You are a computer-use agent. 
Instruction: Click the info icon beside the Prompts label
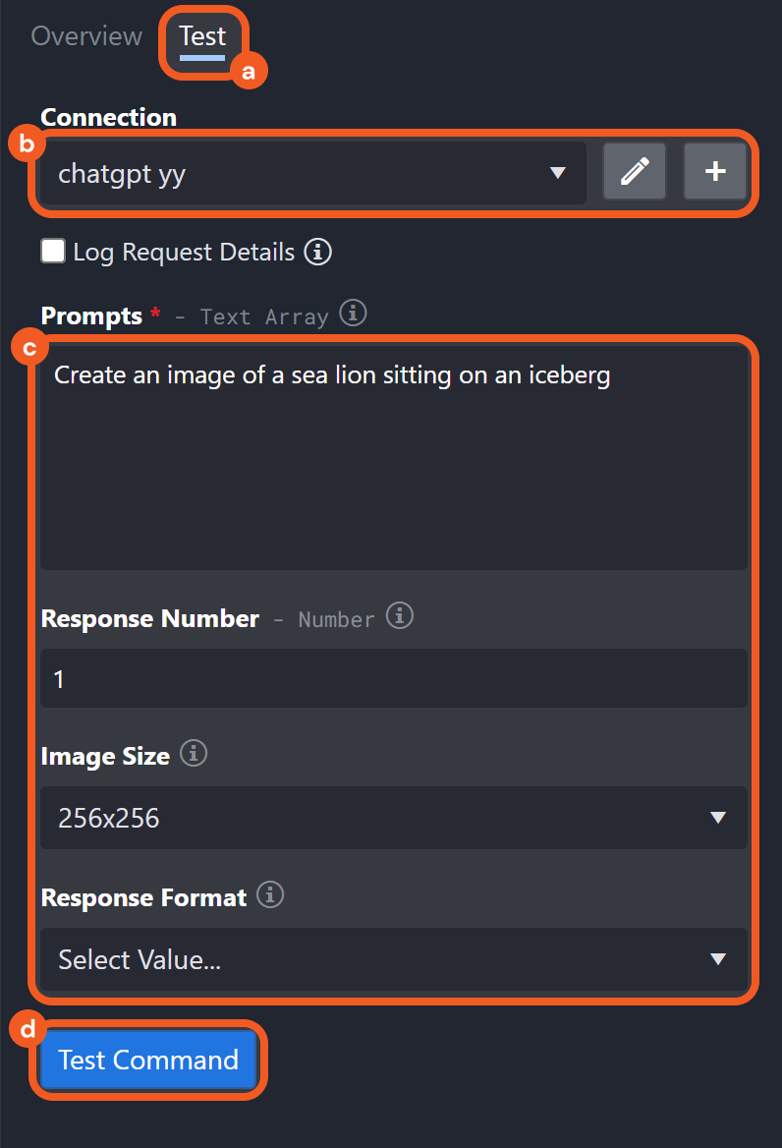point(353,313)
